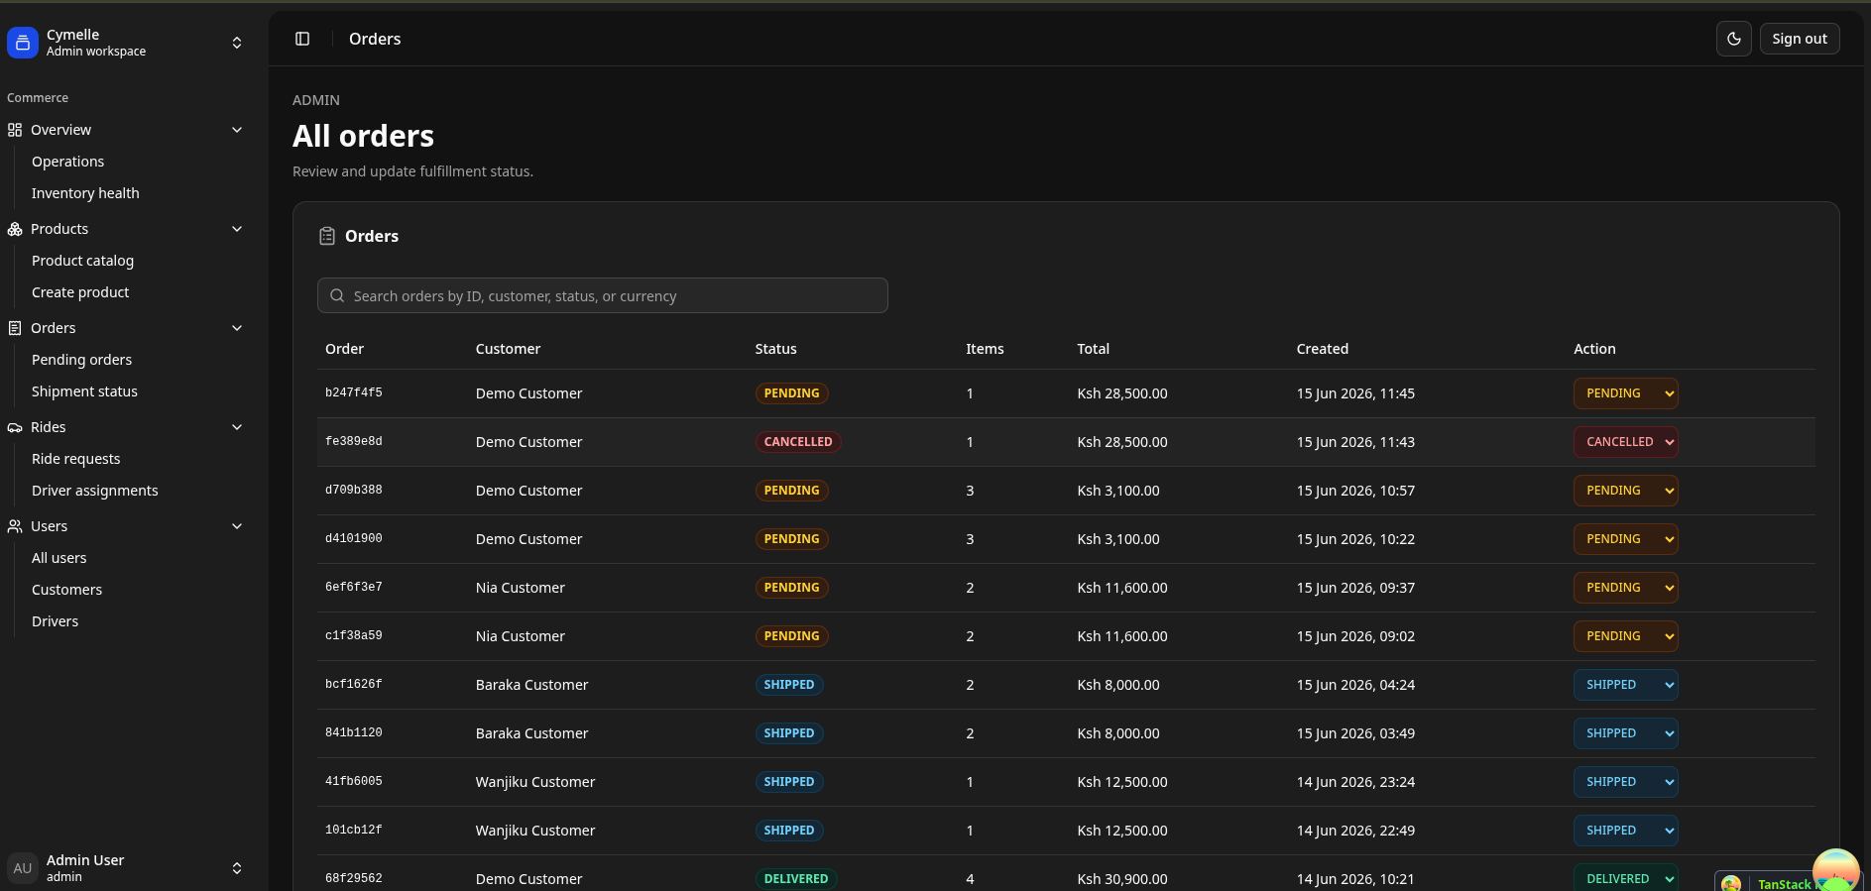
Task: Open SHIPPED action dropdown for order bcf1626f
Action: point(1626,685)
